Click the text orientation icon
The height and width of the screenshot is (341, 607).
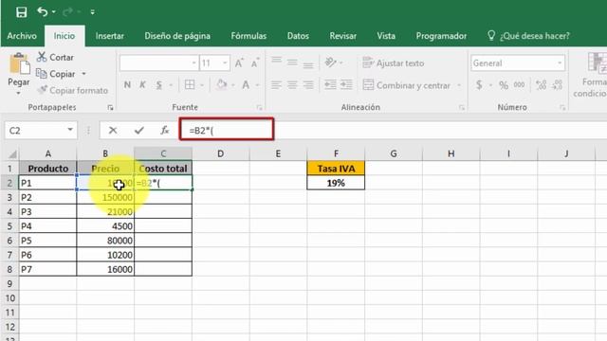pos(331,63)
